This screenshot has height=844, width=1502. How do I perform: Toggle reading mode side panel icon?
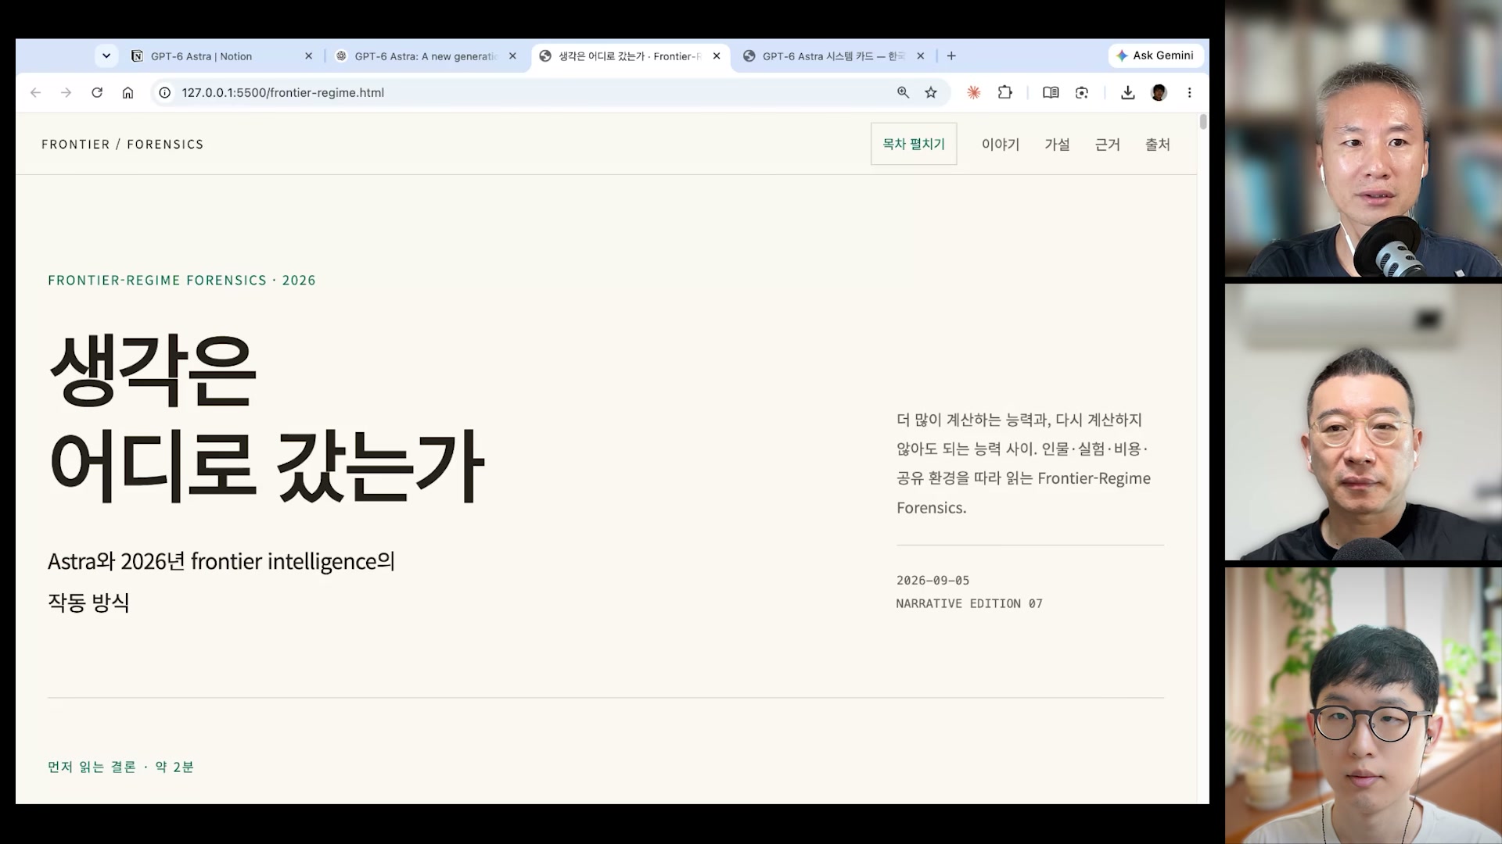point(1051,92)
